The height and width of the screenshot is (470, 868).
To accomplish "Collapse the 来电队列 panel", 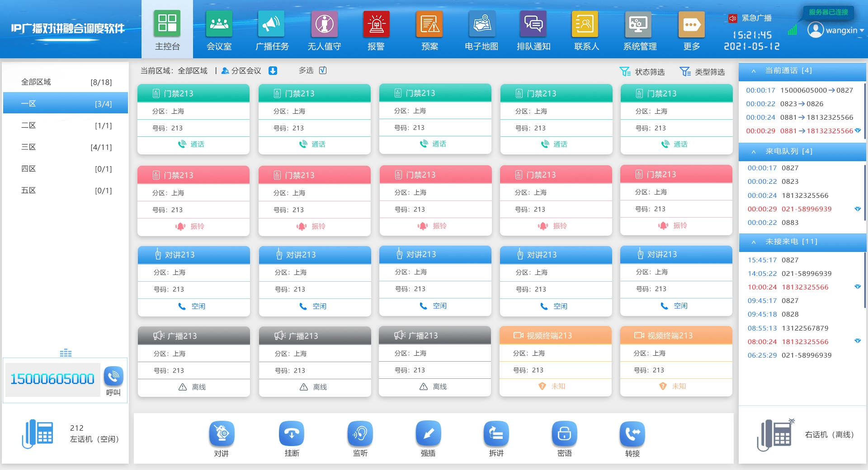I will coord(753,152).
